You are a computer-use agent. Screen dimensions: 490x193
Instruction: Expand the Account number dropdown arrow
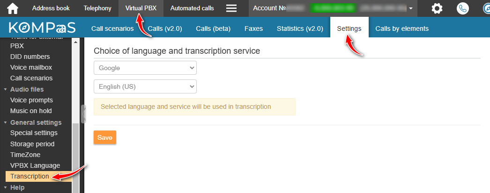point(411,9)
